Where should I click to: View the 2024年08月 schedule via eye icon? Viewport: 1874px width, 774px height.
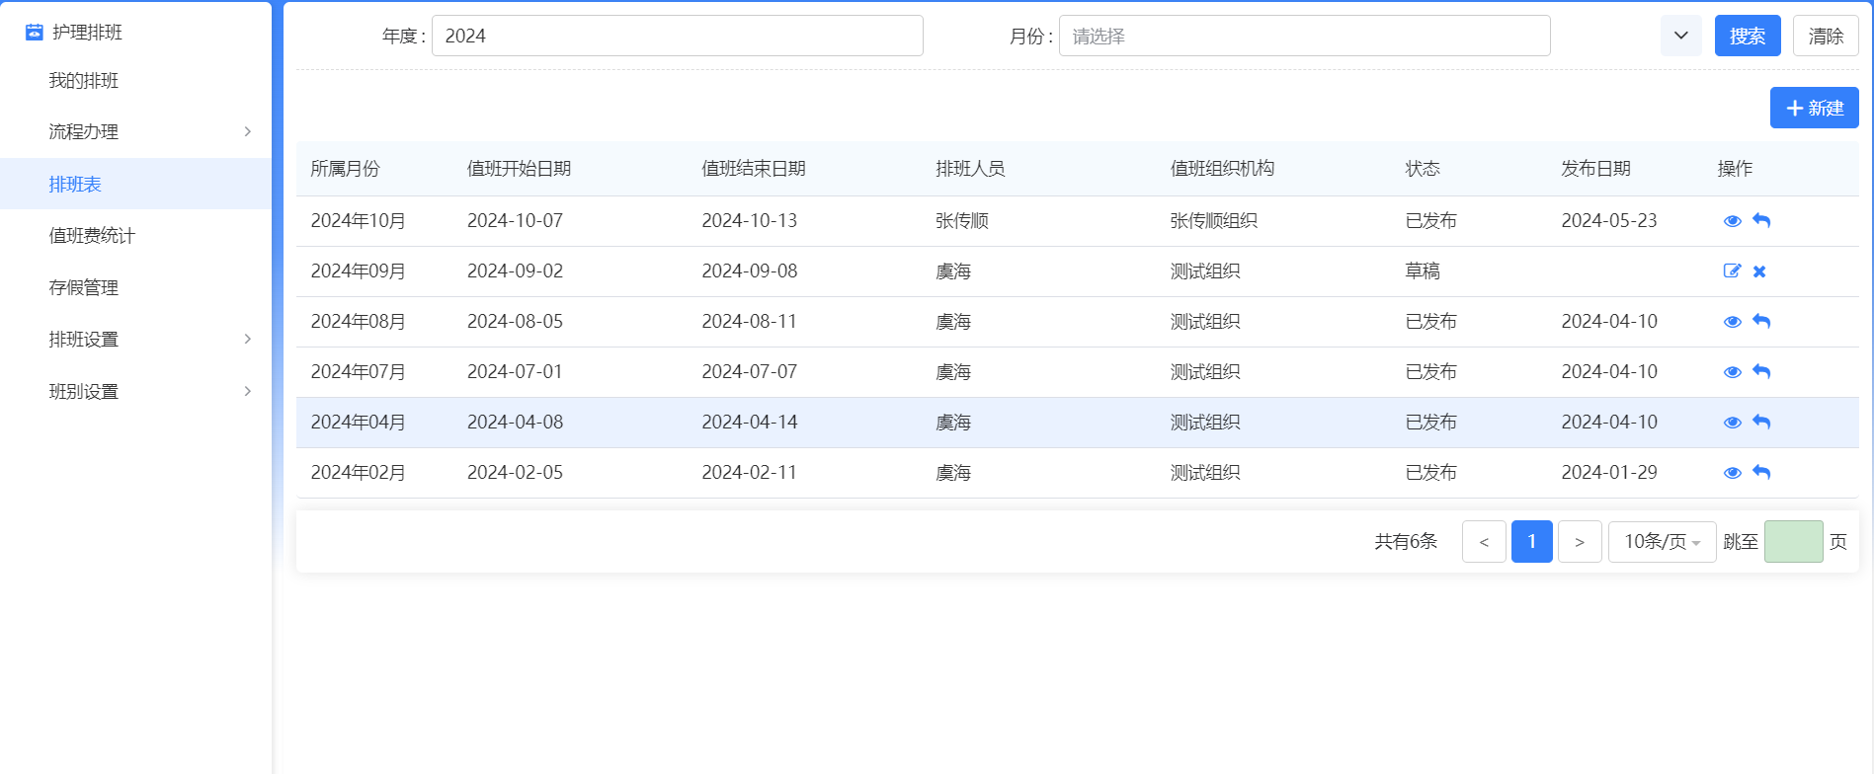point(1732,322)
